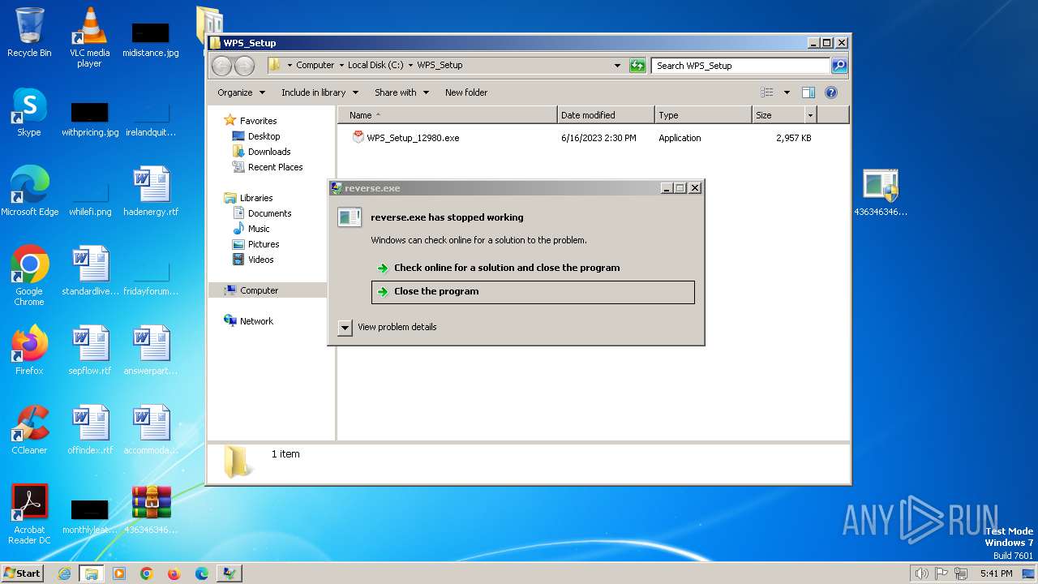Select whilefi.png desktop file
The width and height of the screenshot is (1038, 584).
(90, 198)
